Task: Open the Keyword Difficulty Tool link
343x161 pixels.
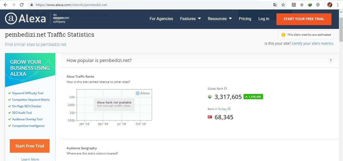Action: pos(28,93)
